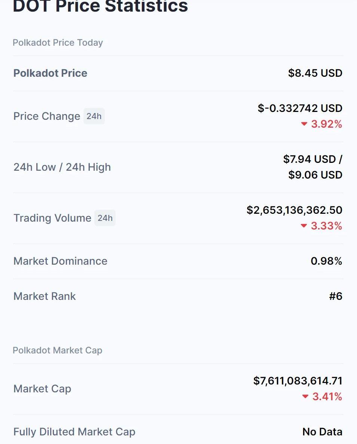Select the $9.06 USD 24h high value
Image resolution: width=357 pixels, height=444 pixels.
315,175
